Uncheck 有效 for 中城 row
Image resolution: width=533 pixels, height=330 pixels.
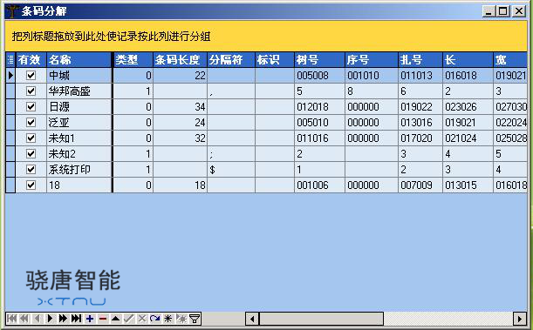[31, 75]
